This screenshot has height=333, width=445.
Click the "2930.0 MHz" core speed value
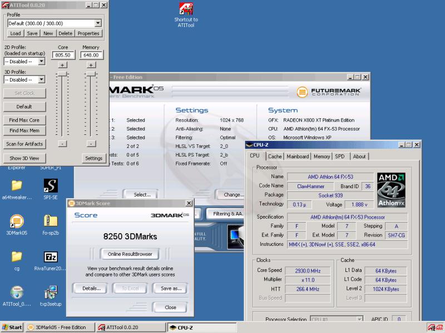[x=308, y=271]
